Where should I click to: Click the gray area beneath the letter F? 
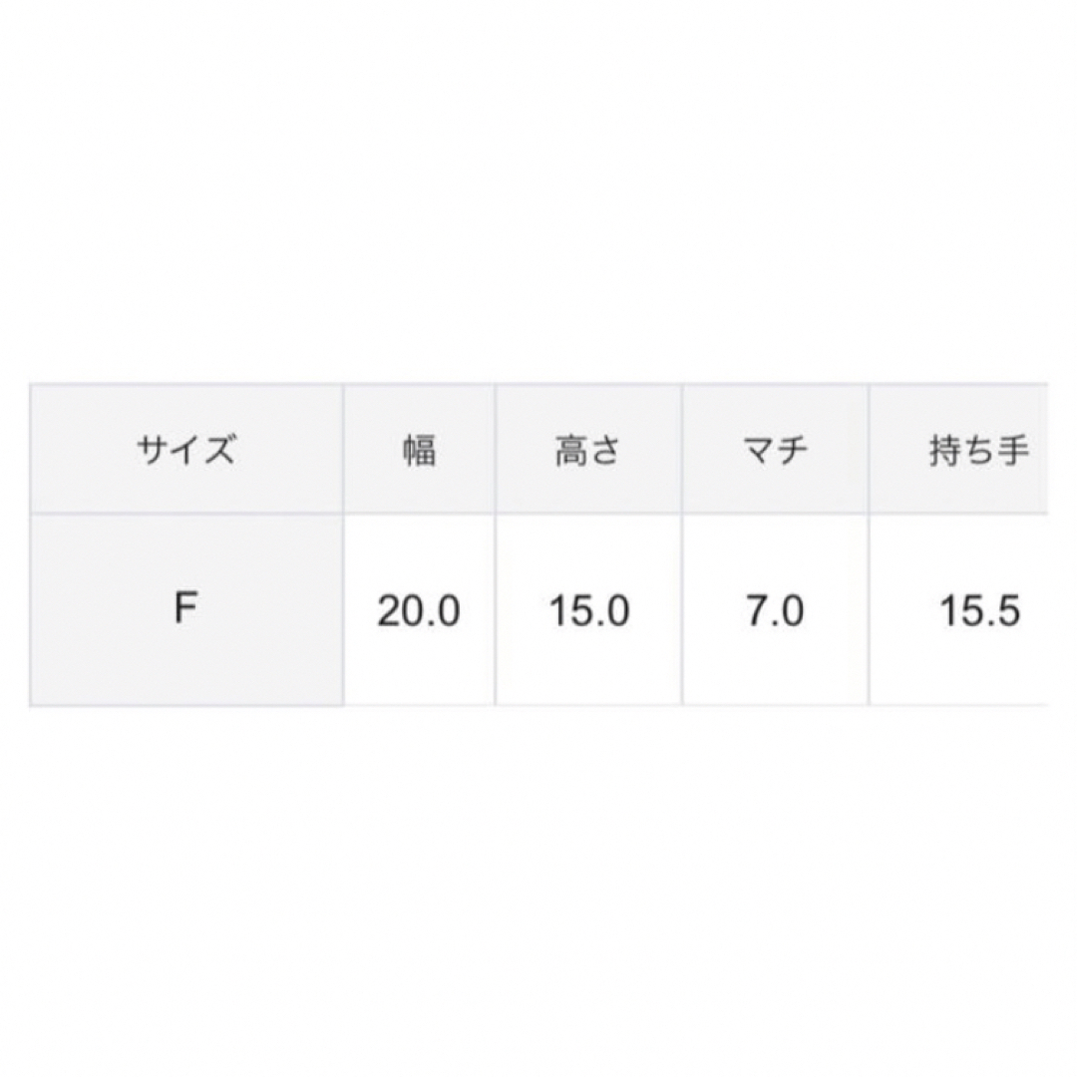pyautogui.click(x=186, y=665)
